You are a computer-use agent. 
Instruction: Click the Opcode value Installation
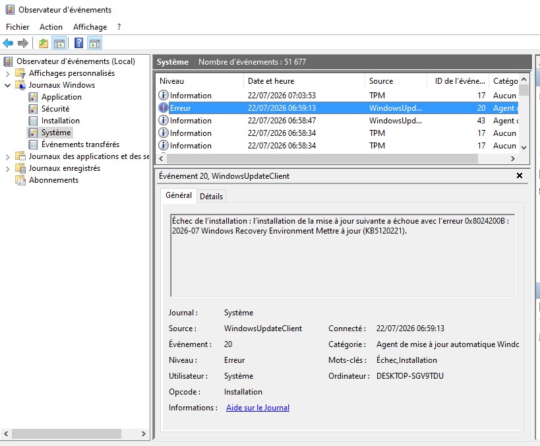(x=243, y=392)
